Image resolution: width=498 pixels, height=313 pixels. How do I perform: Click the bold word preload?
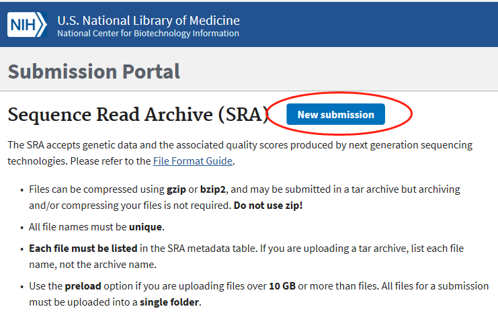point(83,285)
